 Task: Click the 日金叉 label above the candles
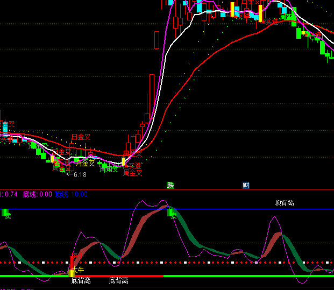click(81, 137)
